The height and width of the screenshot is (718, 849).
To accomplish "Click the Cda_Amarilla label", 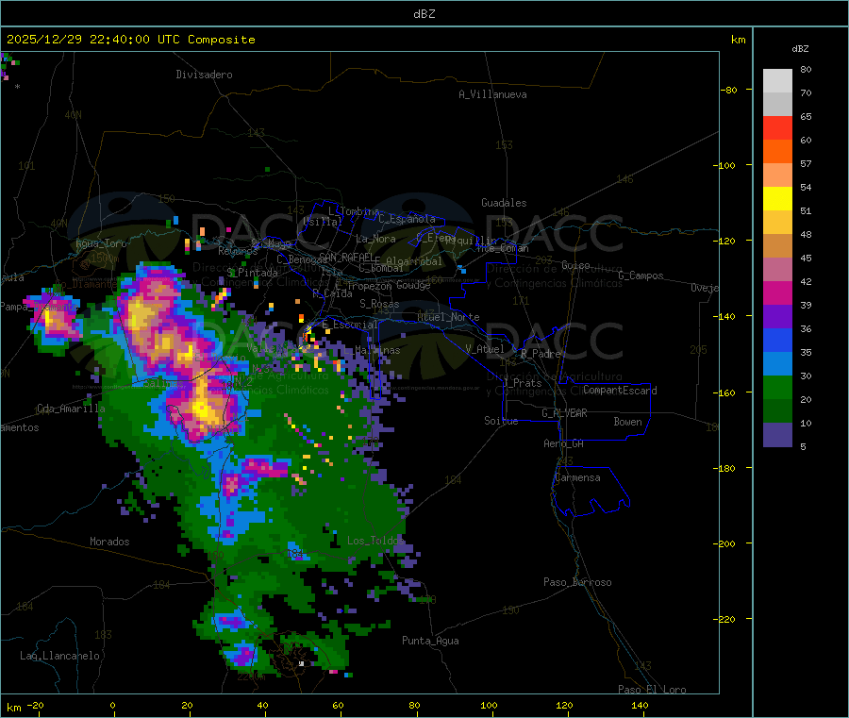I will click(71, 409).
